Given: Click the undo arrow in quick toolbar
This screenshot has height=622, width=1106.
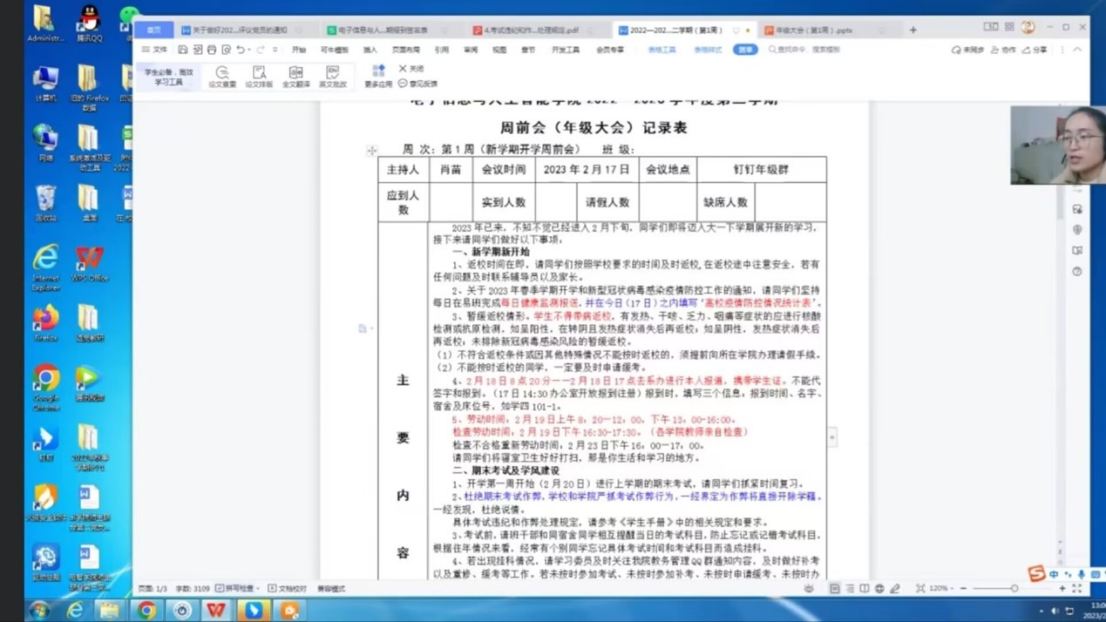Looking at the screenshot, I should 241,50.
